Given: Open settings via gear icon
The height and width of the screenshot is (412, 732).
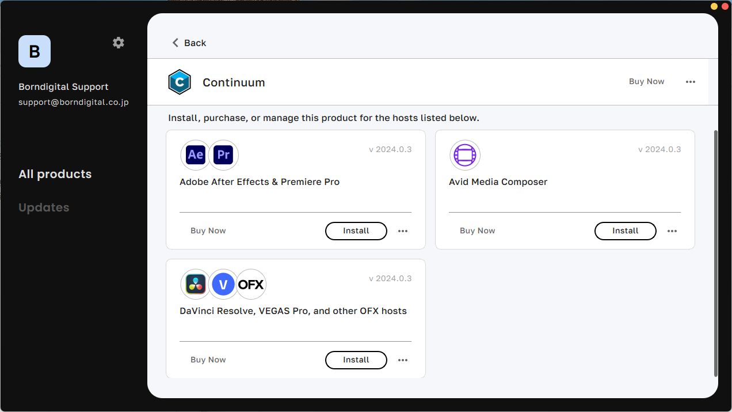Looking at the screenshot, I should click(x=119, y=43).
